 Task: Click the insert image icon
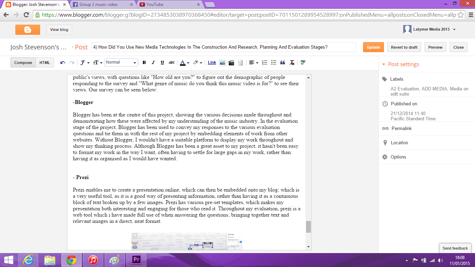pyautogui.click(x=222, y=63)
